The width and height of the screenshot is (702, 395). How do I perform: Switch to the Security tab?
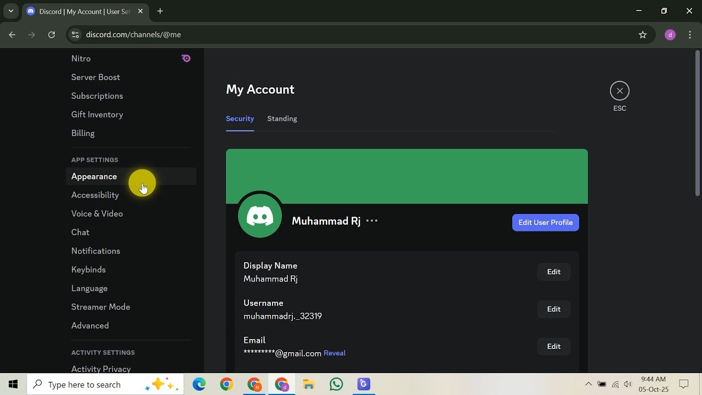click(240, 119)
